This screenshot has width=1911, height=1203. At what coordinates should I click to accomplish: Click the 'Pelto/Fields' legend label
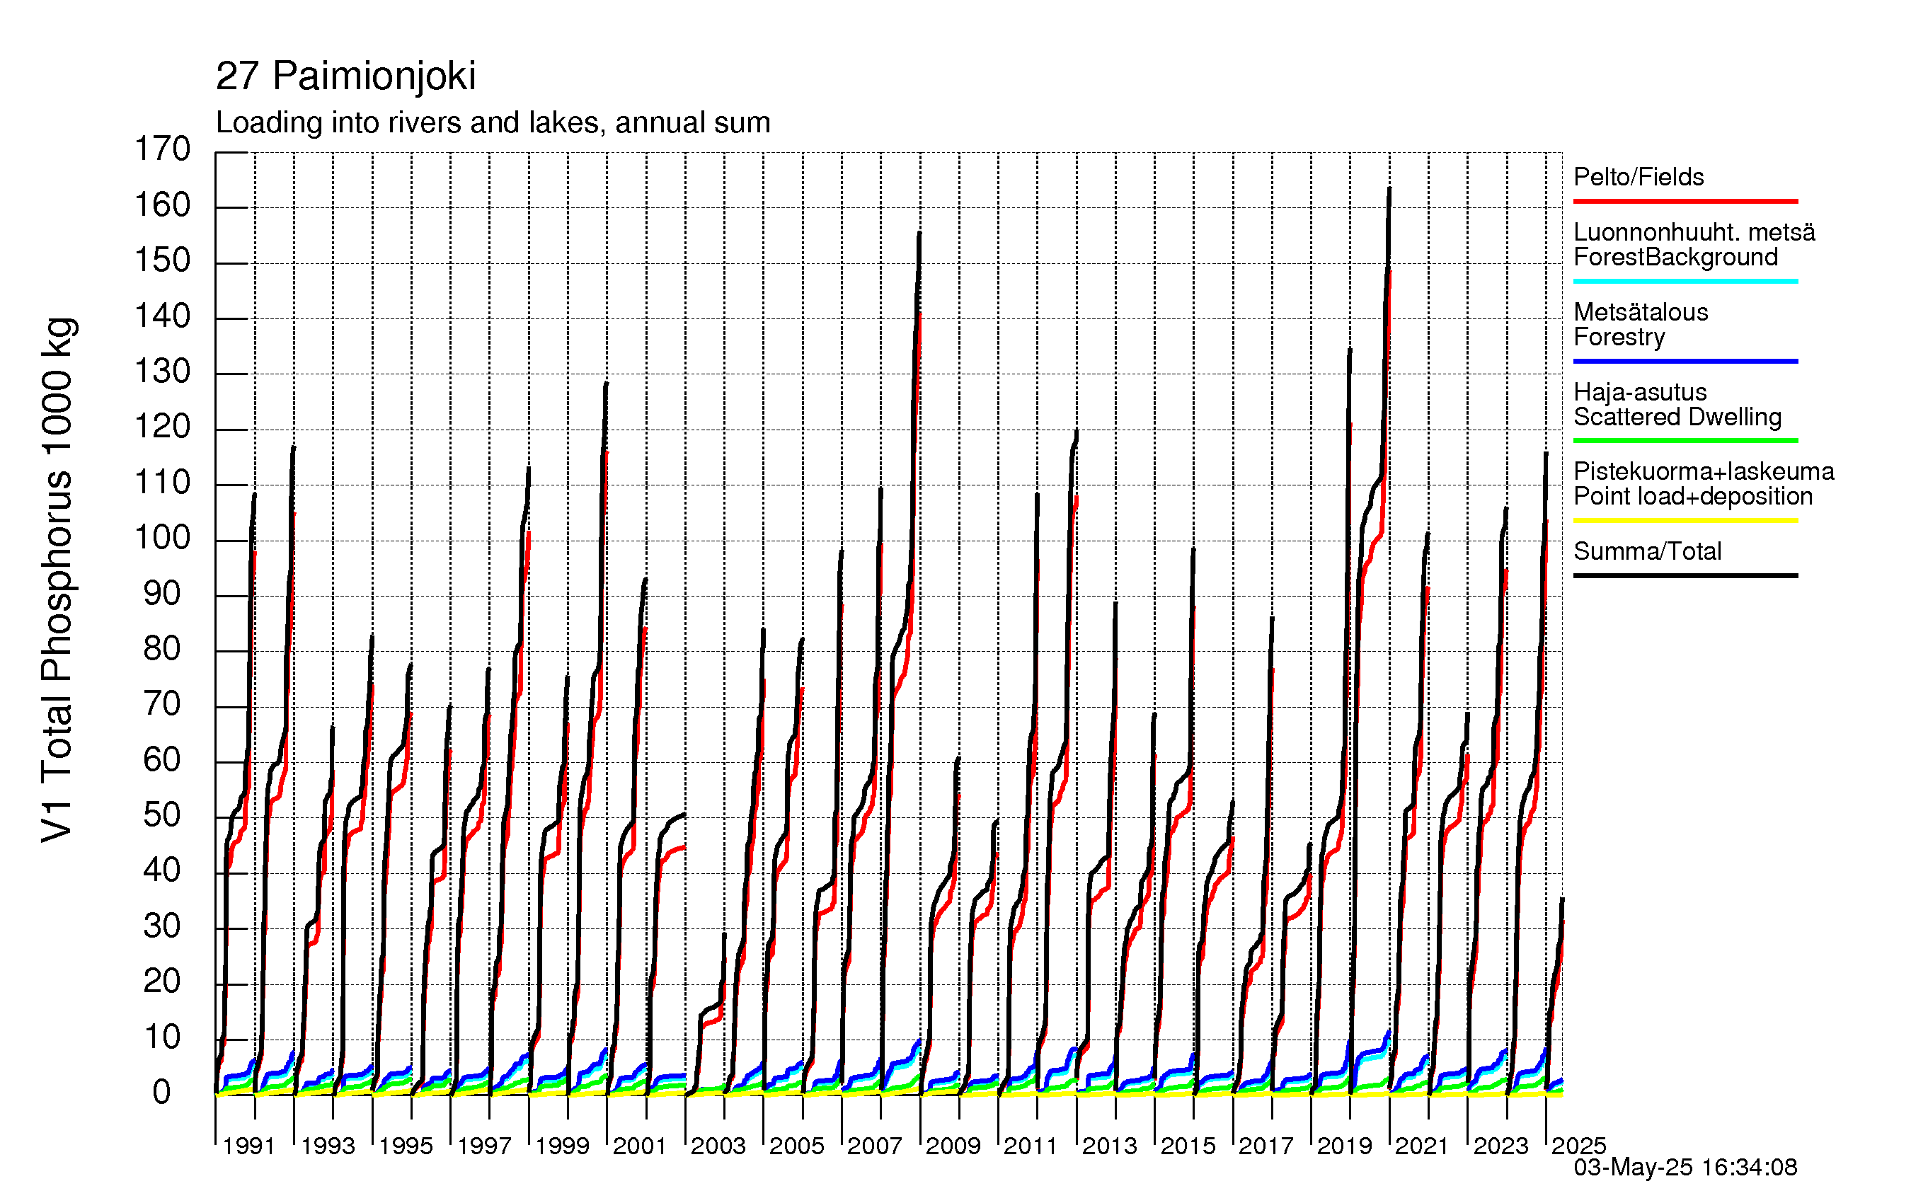click(1639, 177)
